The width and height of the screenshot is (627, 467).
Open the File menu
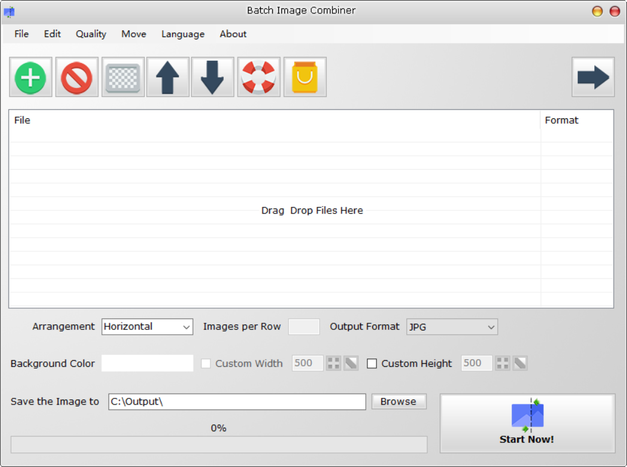[x=22, y=34]
